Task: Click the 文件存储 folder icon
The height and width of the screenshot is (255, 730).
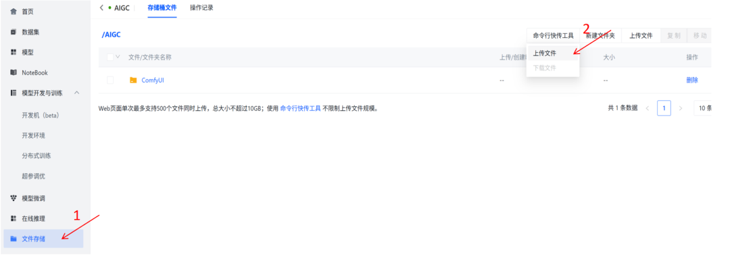Action: click(x=14, y=239)
